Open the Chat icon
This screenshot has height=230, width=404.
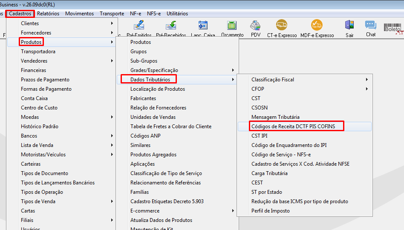pyautogui.click(x=371, y=25)
